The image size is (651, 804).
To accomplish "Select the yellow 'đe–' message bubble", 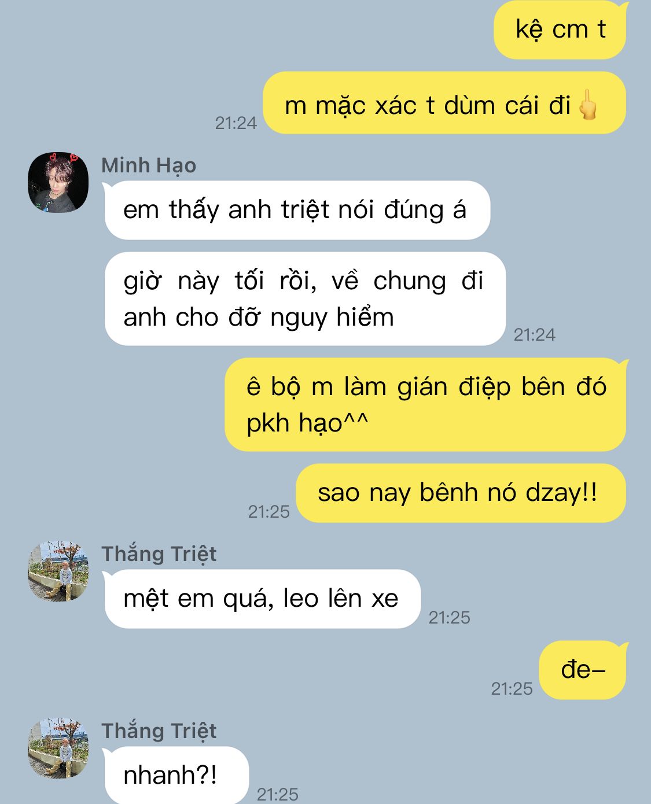I will [583, 670].
